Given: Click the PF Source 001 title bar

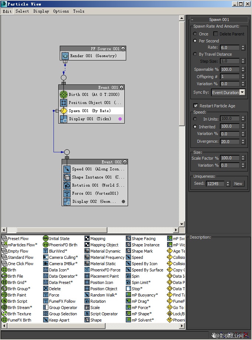Looking at the screenshot, I should (93, 49).
